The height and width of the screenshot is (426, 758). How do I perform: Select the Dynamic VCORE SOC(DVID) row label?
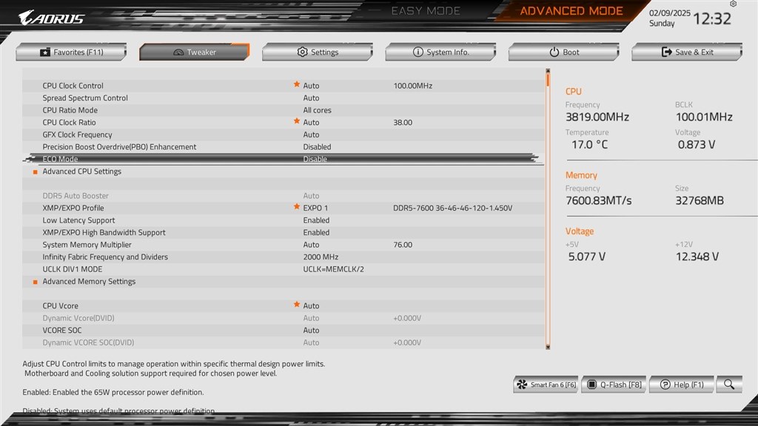click(x=88, y=342)
